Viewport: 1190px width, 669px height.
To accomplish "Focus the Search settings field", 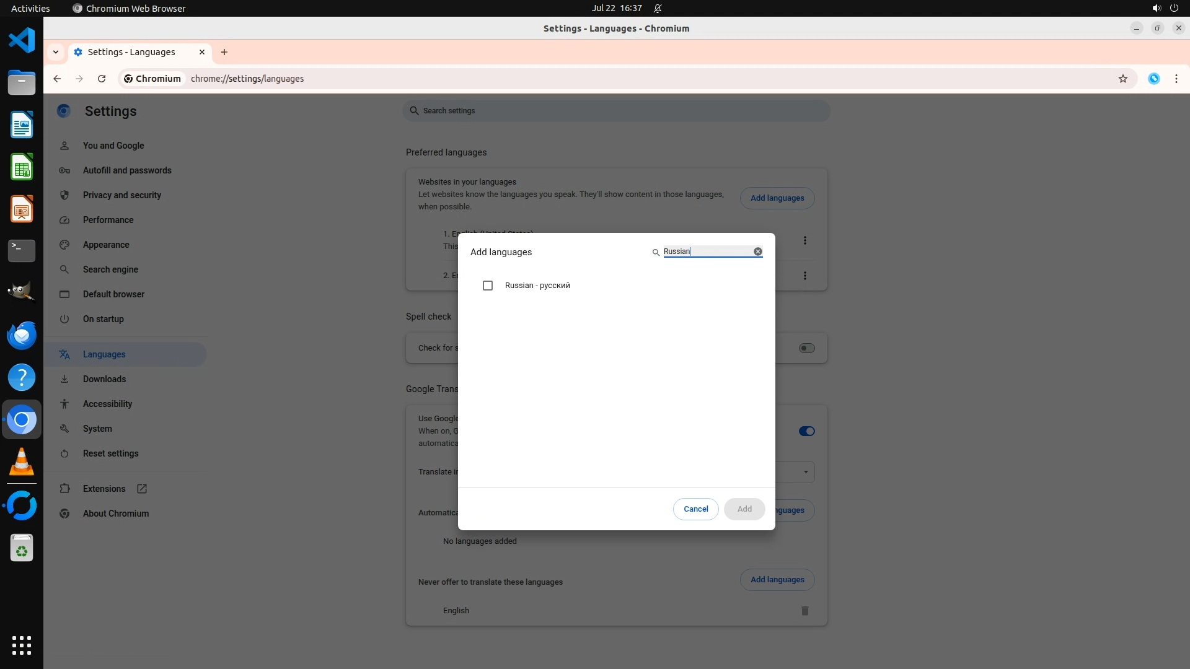I will [x=617, y=111].
